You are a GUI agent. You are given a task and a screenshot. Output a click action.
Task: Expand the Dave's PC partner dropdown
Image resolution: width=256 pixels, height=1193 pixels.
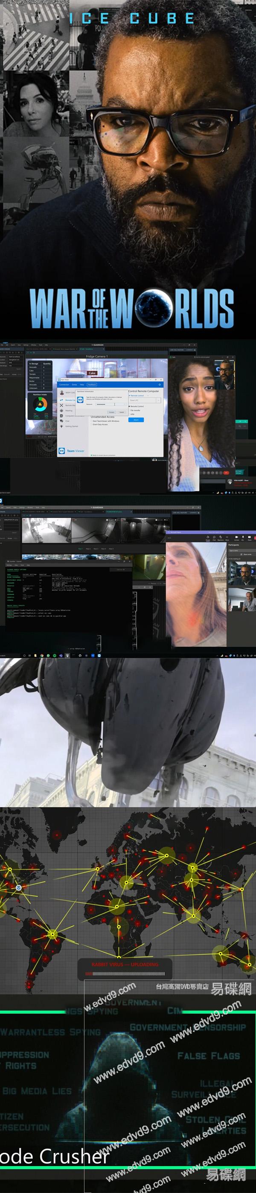pos(158,400)
